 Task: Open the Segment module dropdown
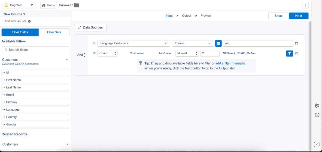click(19, 5)
